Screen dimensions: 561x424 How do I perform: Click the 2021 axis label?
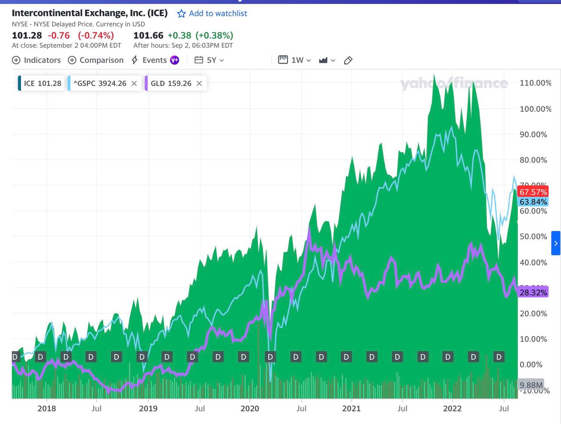pyautogui.click(x=351, y=408)
